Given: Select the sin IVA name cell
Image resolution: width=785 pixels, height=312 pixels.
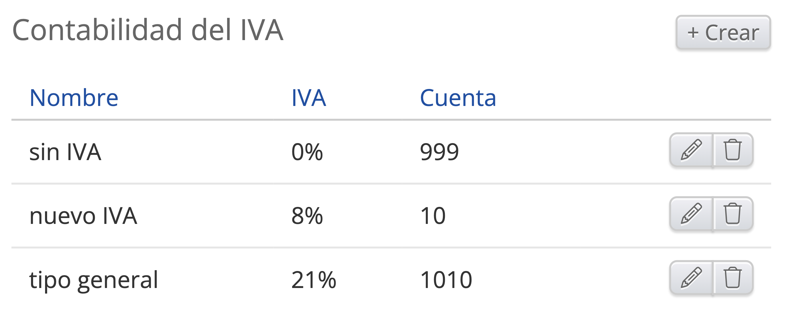Looking at the screenshot, I should point(65,152).
